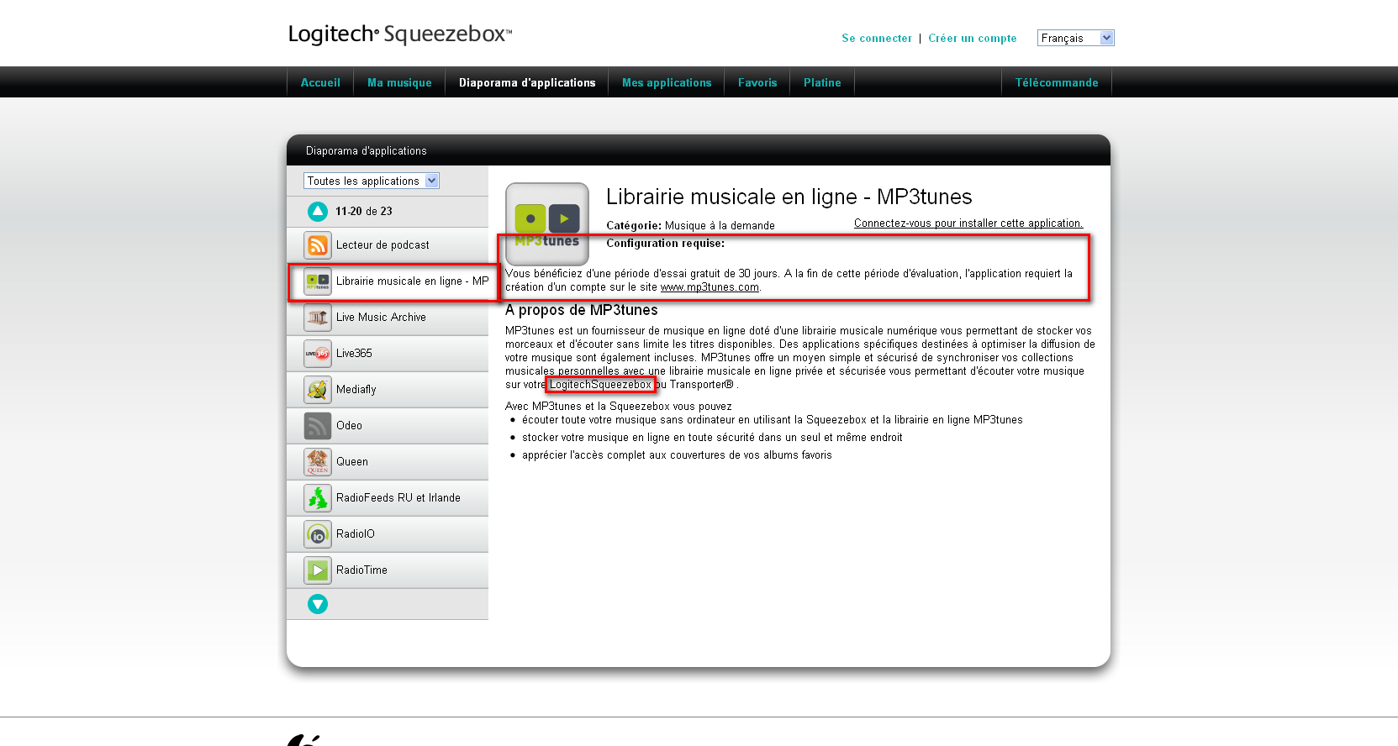The height and width of the screenshot is (746, 1398).
Task: Open the Mediafly app icon
Action: coord(318,390)
